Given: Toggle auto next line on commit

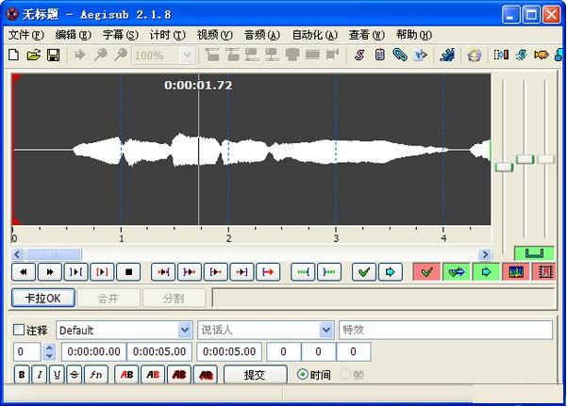Looking at the screenshot, I should (x=457, y=272).
